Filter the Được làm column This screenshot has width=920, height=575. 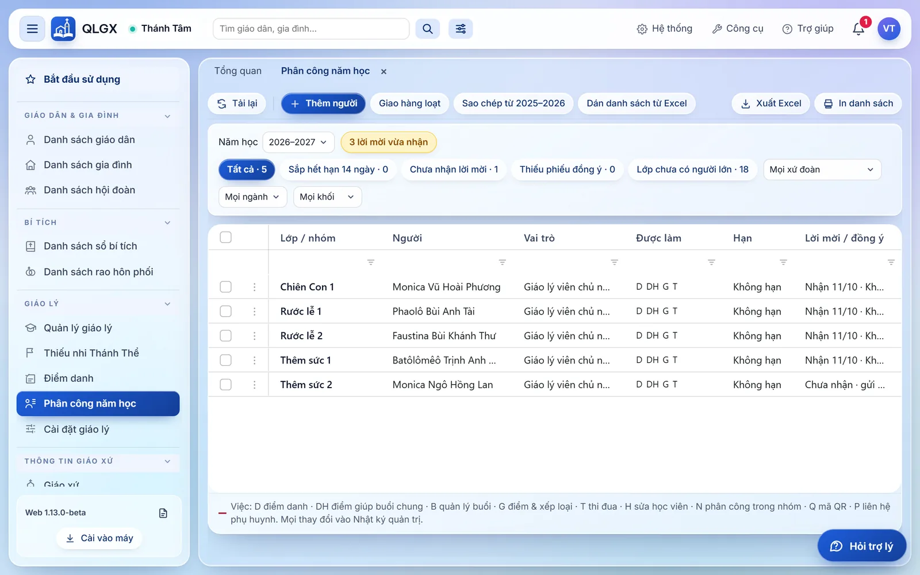[x=712, y=262]
